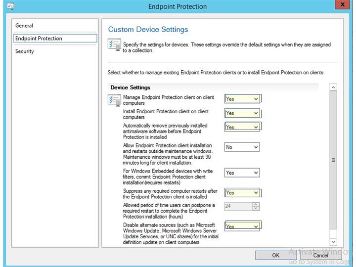The height and width of the screenshot is (267, 356).
Task: Change Allow installation outside maintenance windows dropdown
Action: 242,147
